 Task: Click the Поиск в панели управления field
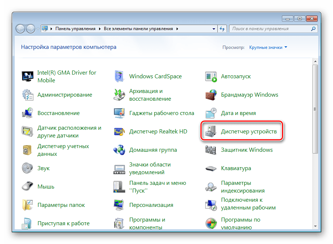[x=272, y=29]
